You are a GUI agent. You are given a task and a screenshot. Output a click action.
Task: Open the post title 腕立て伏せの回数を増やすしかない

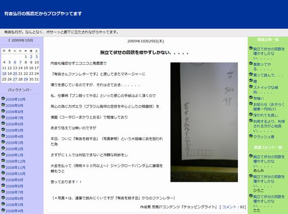click(145, 52)
